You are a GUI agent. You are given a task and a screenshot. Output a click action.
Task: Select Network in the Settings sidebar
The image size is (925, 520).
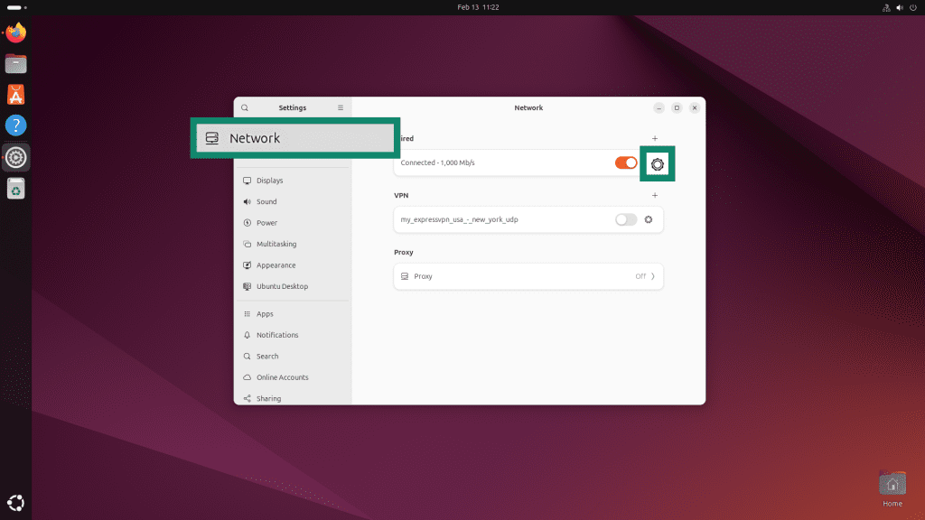(x=295, y=138)
